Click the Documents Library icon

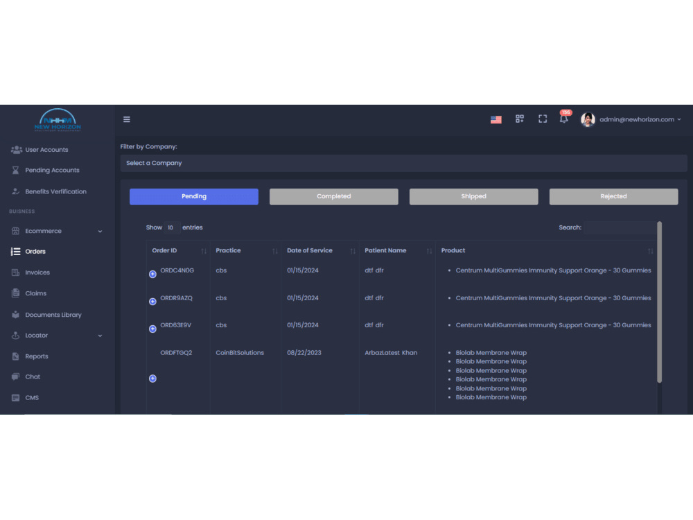tap(15, 315)
